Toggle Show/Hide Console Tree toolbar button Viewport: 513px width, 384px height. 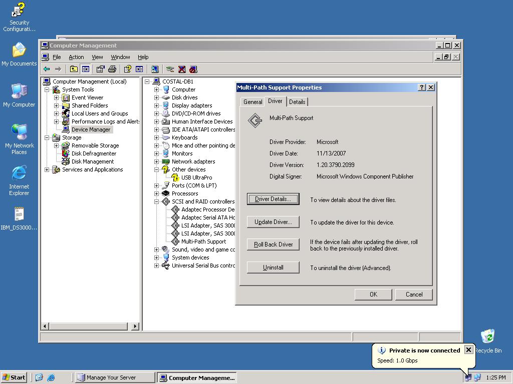coord(85,69)
